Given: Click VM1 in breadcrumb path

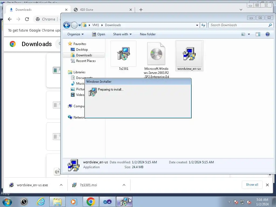Looking at the screenshot, I should (x=96, y=25).
